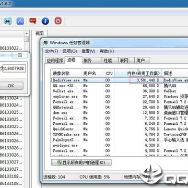Click the blue info (i) toolbar icon
This screenshot has height=188, width=188.
point(45,21)
